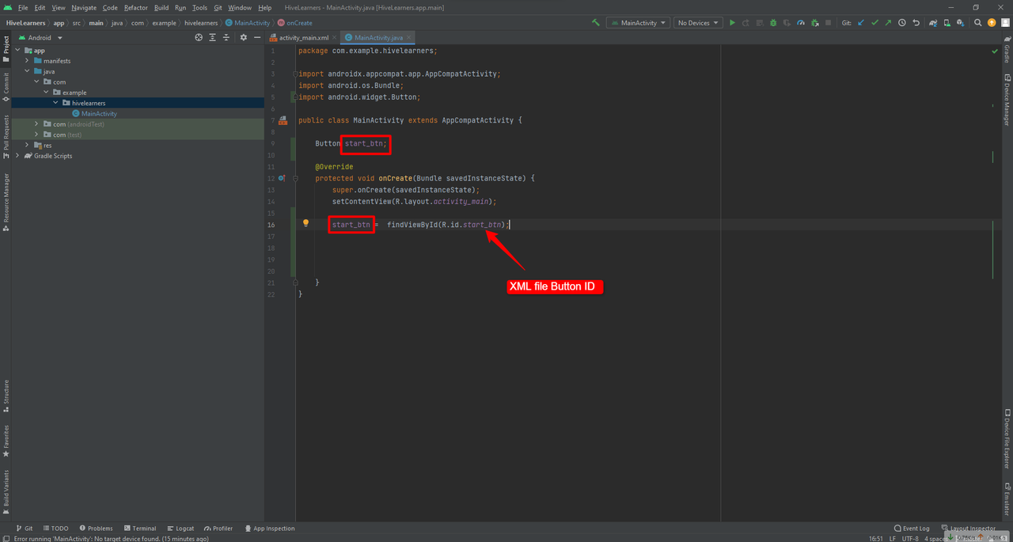Click the yellow lightbulb quick-fix icon
The width and height of the screenshot is (1013, 542).
tap(305, 224)
